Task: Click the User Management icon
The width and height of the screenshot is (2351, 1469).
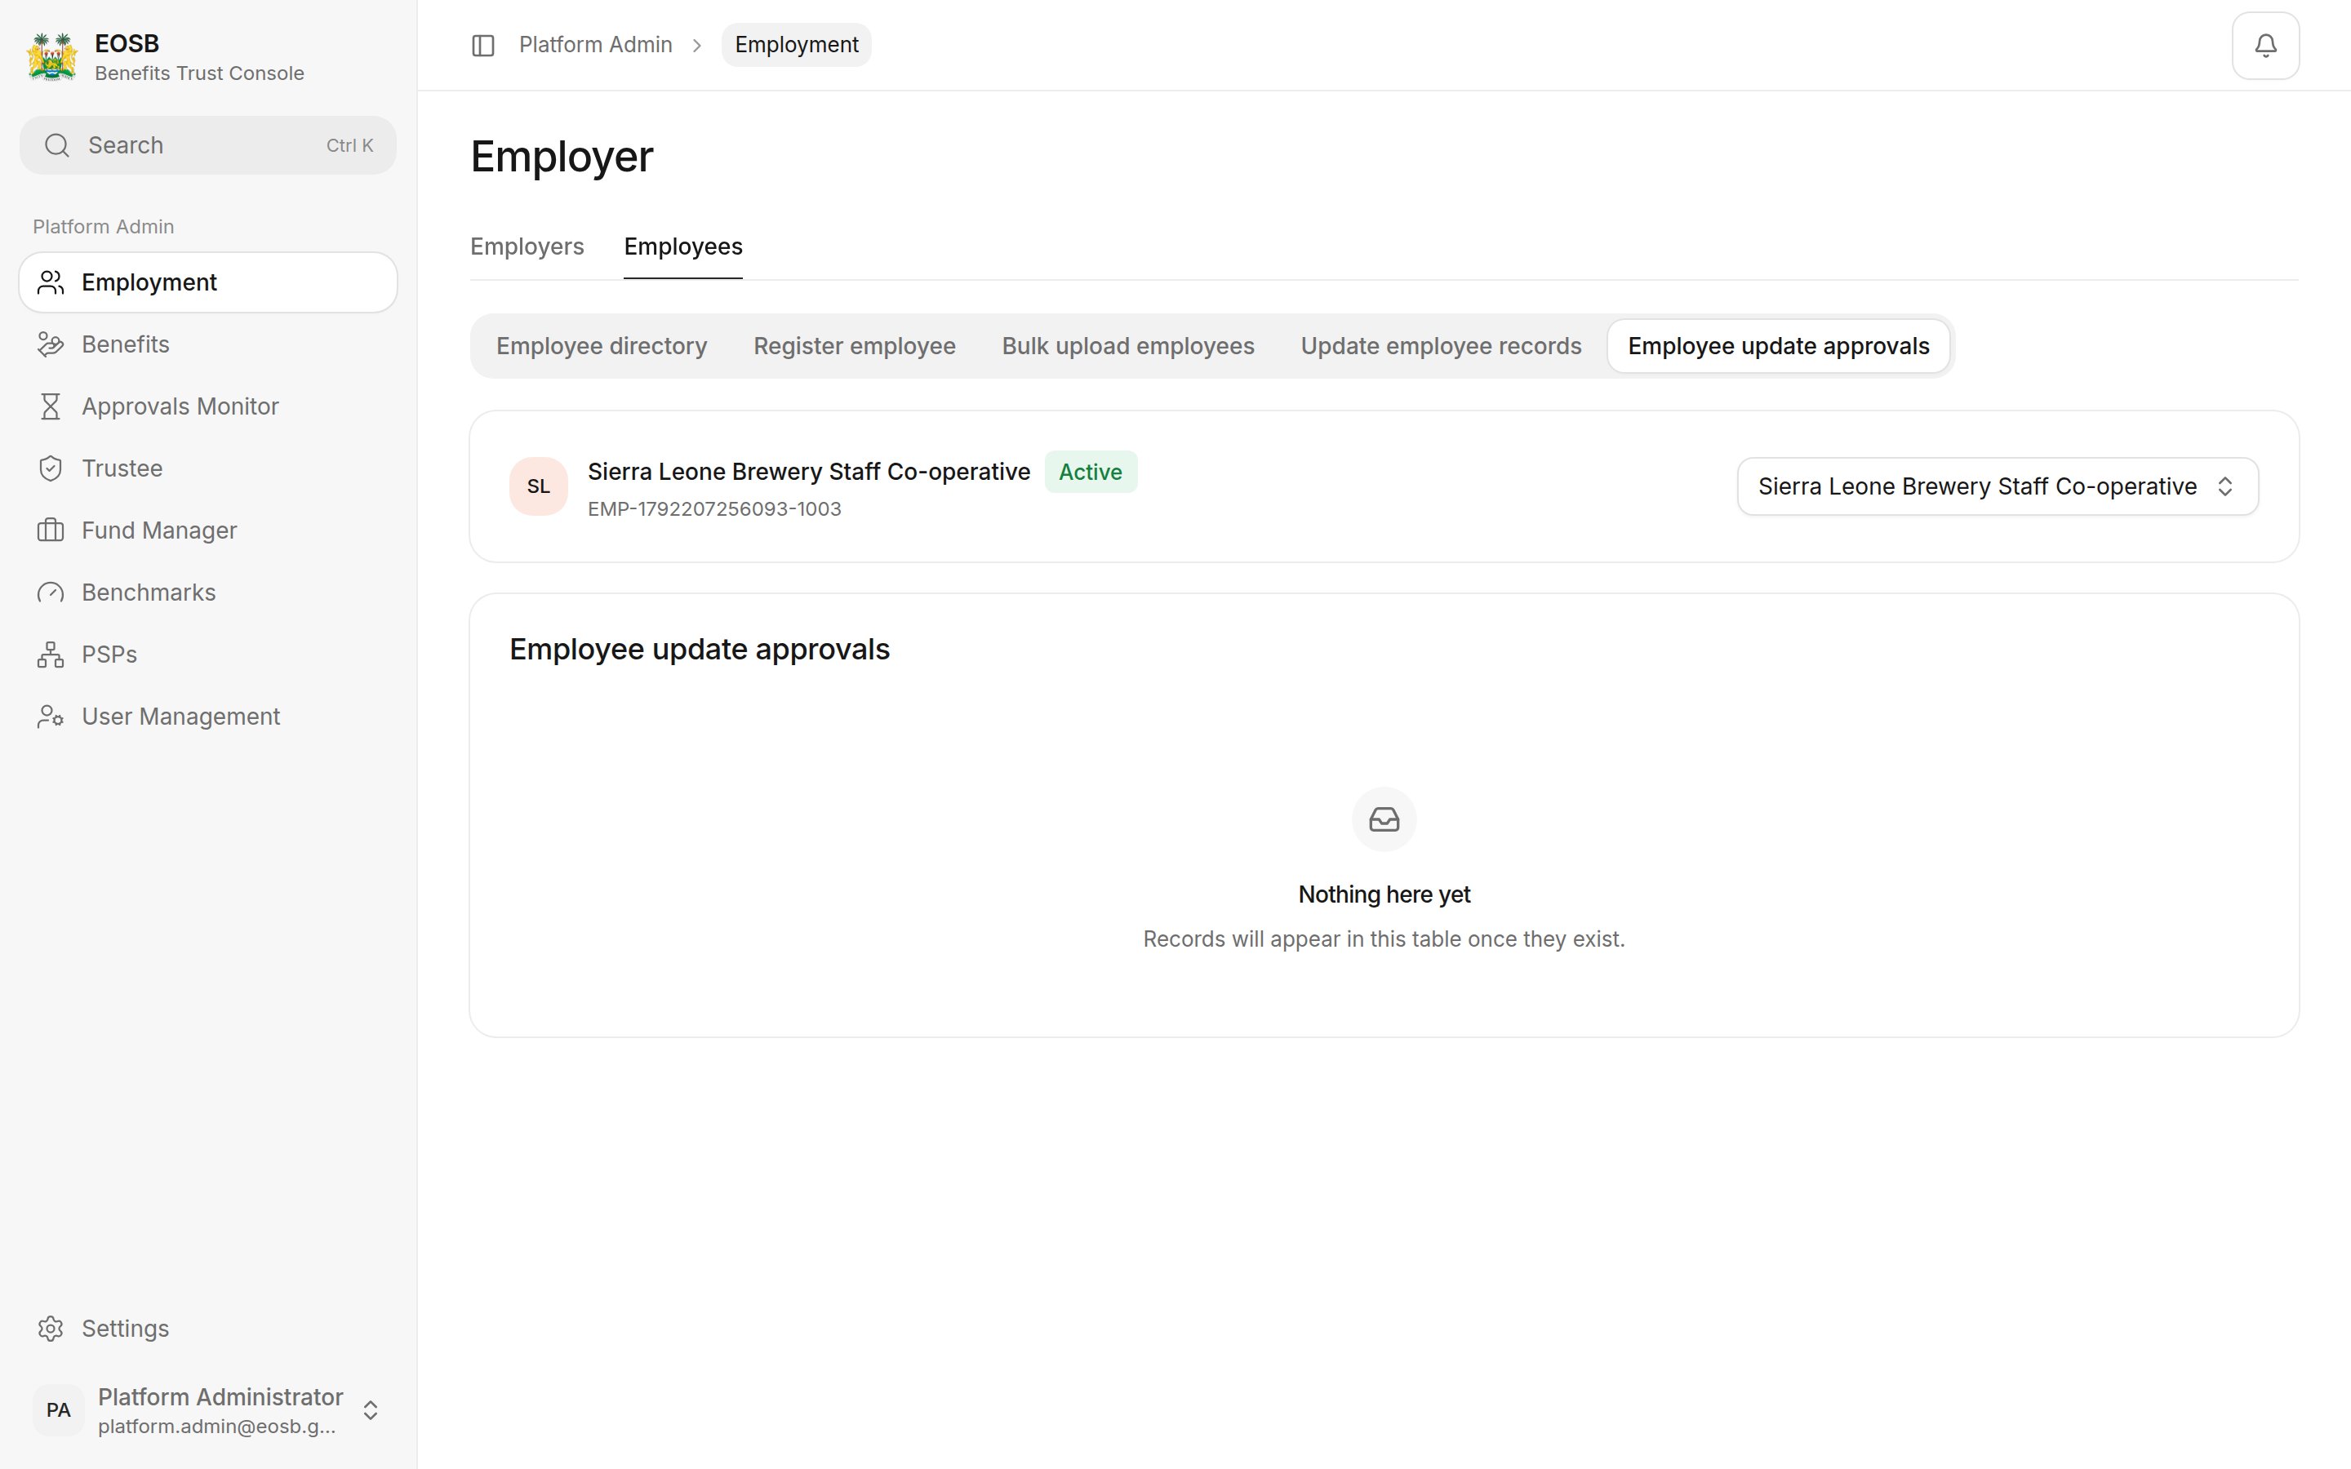Action: [51, 717]
